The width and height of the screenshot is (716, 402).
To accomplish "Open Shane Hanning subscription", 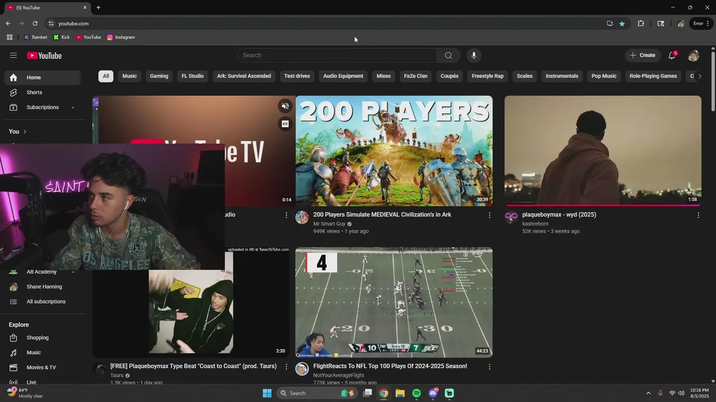I will pos(43,287).
